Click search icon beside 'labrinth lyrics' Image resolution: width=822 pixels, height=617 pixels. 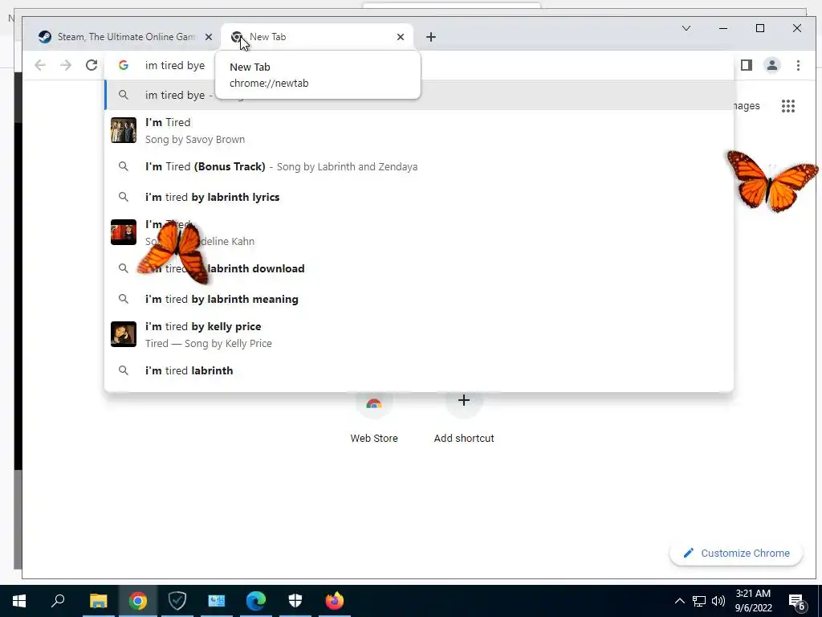click(123, 197)
